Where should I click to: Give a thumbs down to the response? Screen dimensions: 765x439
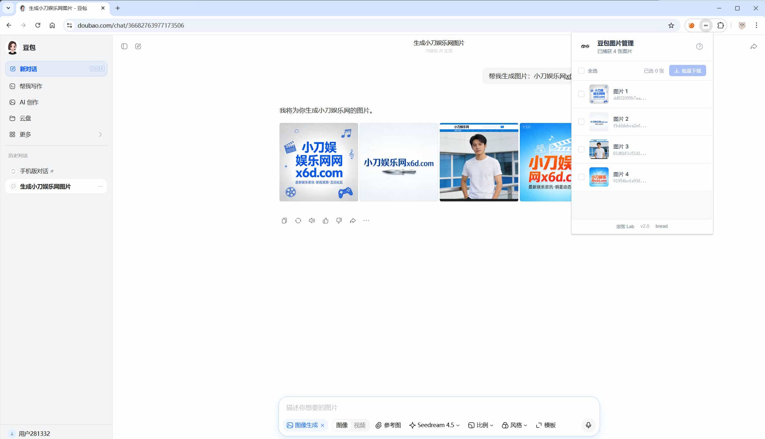point(339,220)
